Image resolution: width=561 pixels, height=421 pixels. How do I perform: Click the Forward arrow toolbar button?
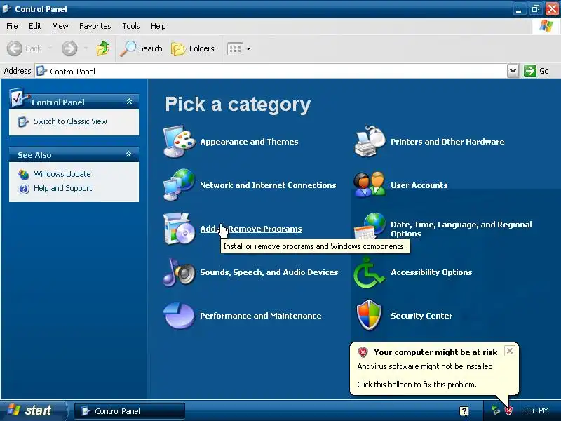coord(69,48)
